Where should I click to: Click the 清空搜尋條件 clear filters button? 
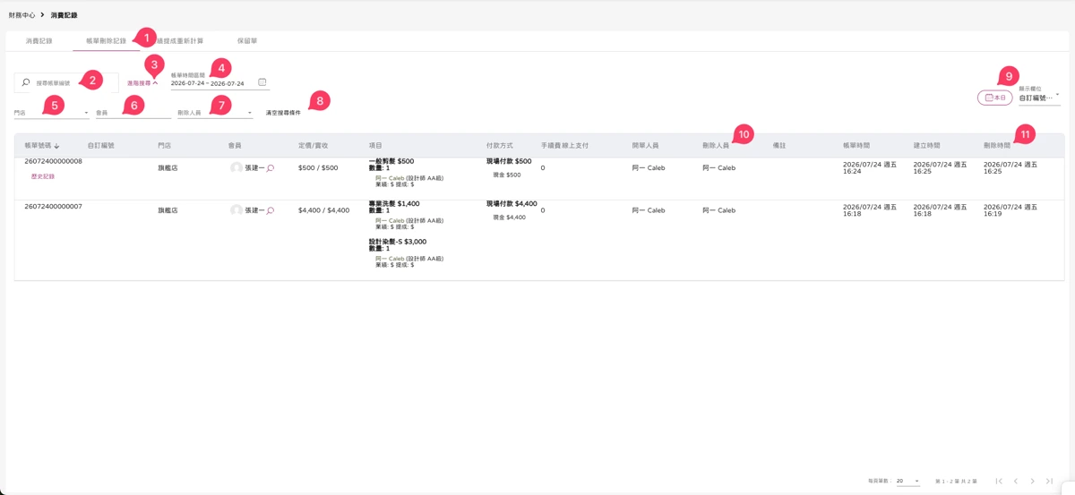(x=283, y=113)
